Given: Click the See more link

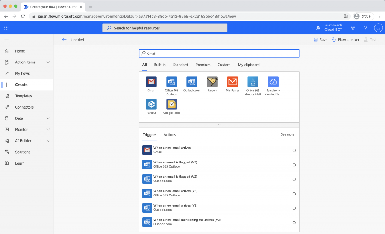Looking at the screenshot, I should coord(288,134).
